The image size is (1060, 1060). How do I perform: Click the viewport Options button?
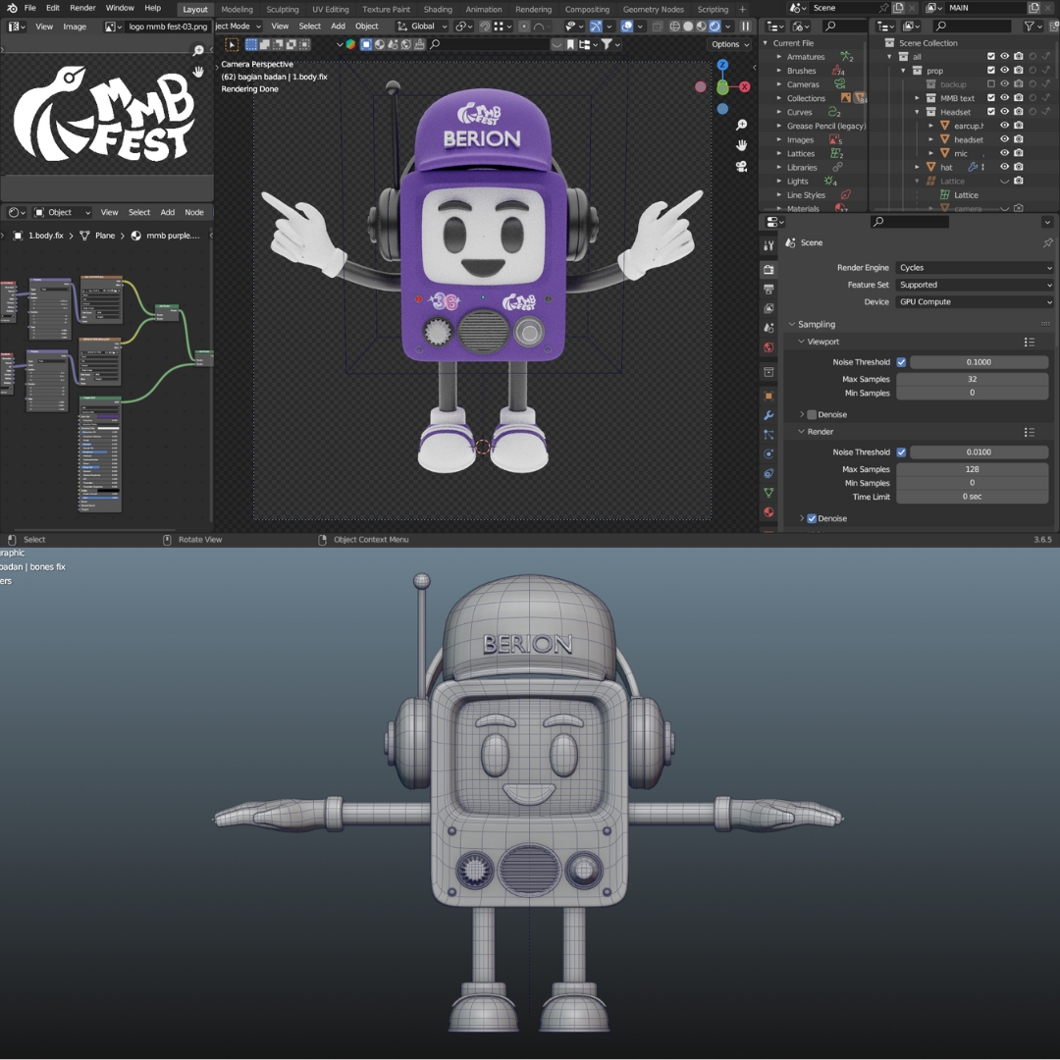click(x=729, y=44)
